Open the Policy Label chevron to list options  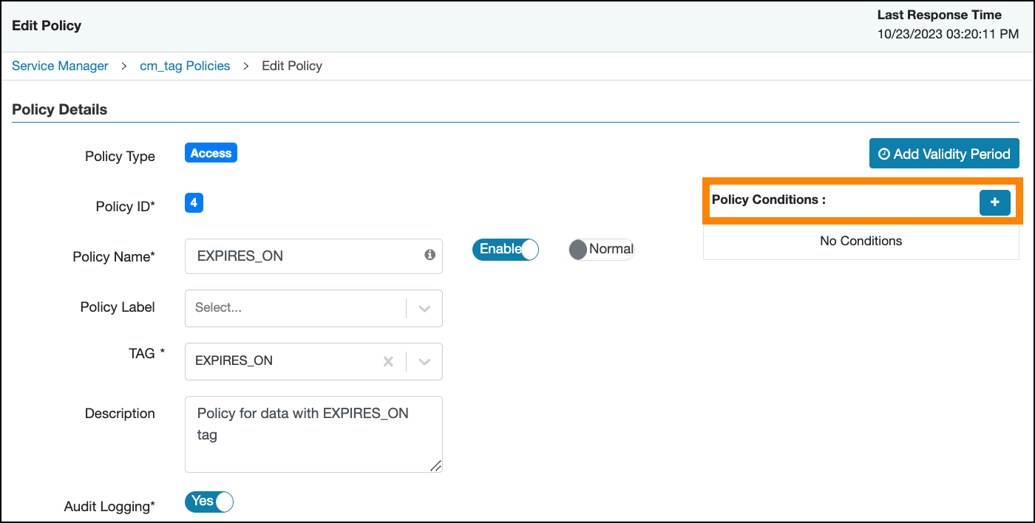(x=424, y=308)
